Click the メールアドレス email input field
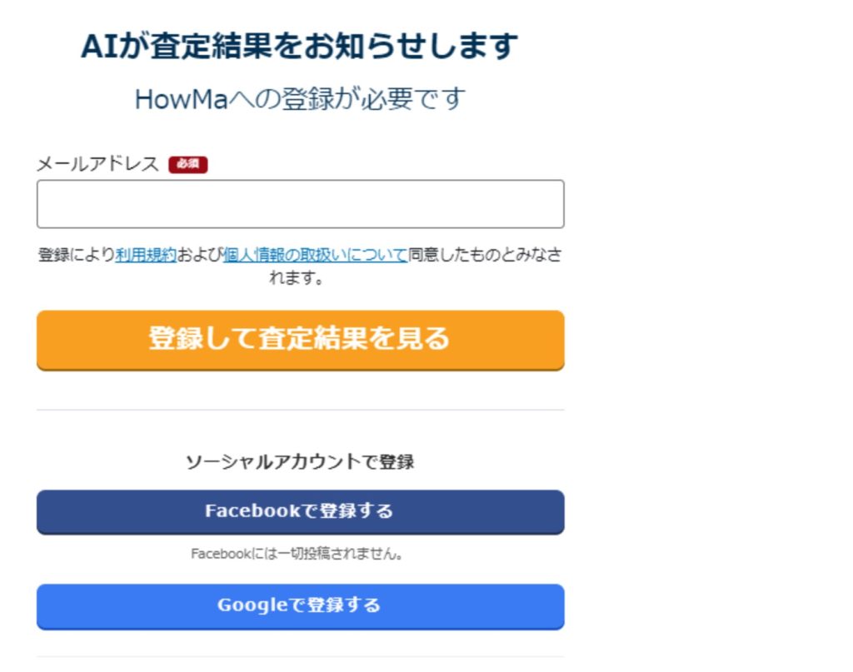Screen dimensions: 853x672 point(300,204)
